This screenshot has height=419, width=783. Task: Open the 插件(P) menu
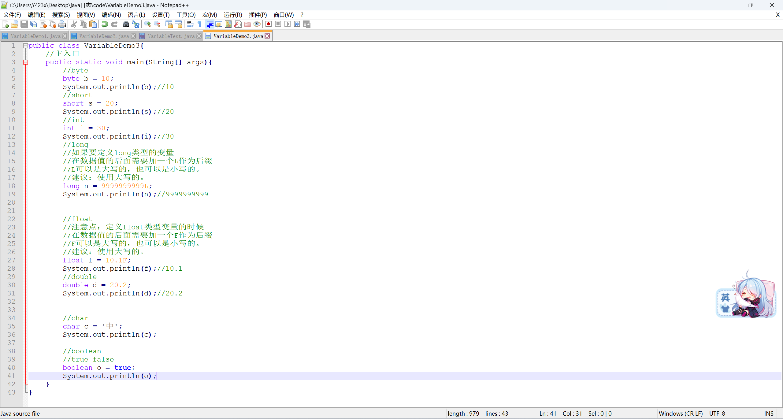pyautogui.click(x=258, y=15)
